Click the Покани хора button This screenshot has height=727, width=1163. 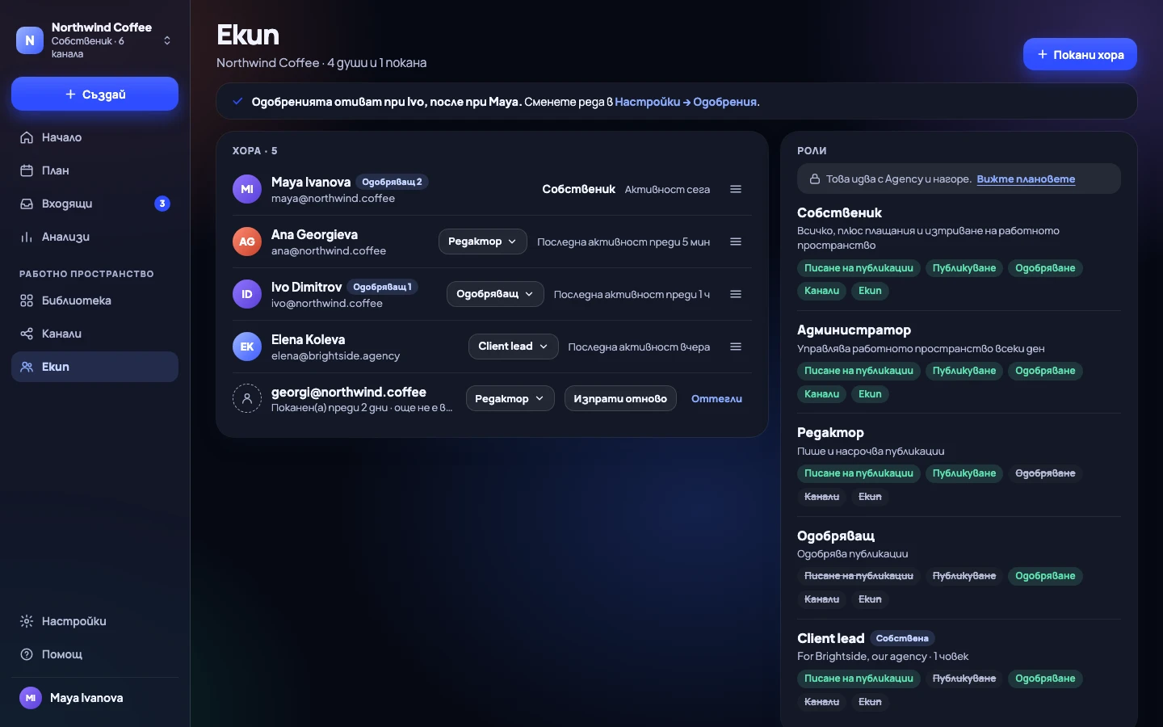[1080, 54]
